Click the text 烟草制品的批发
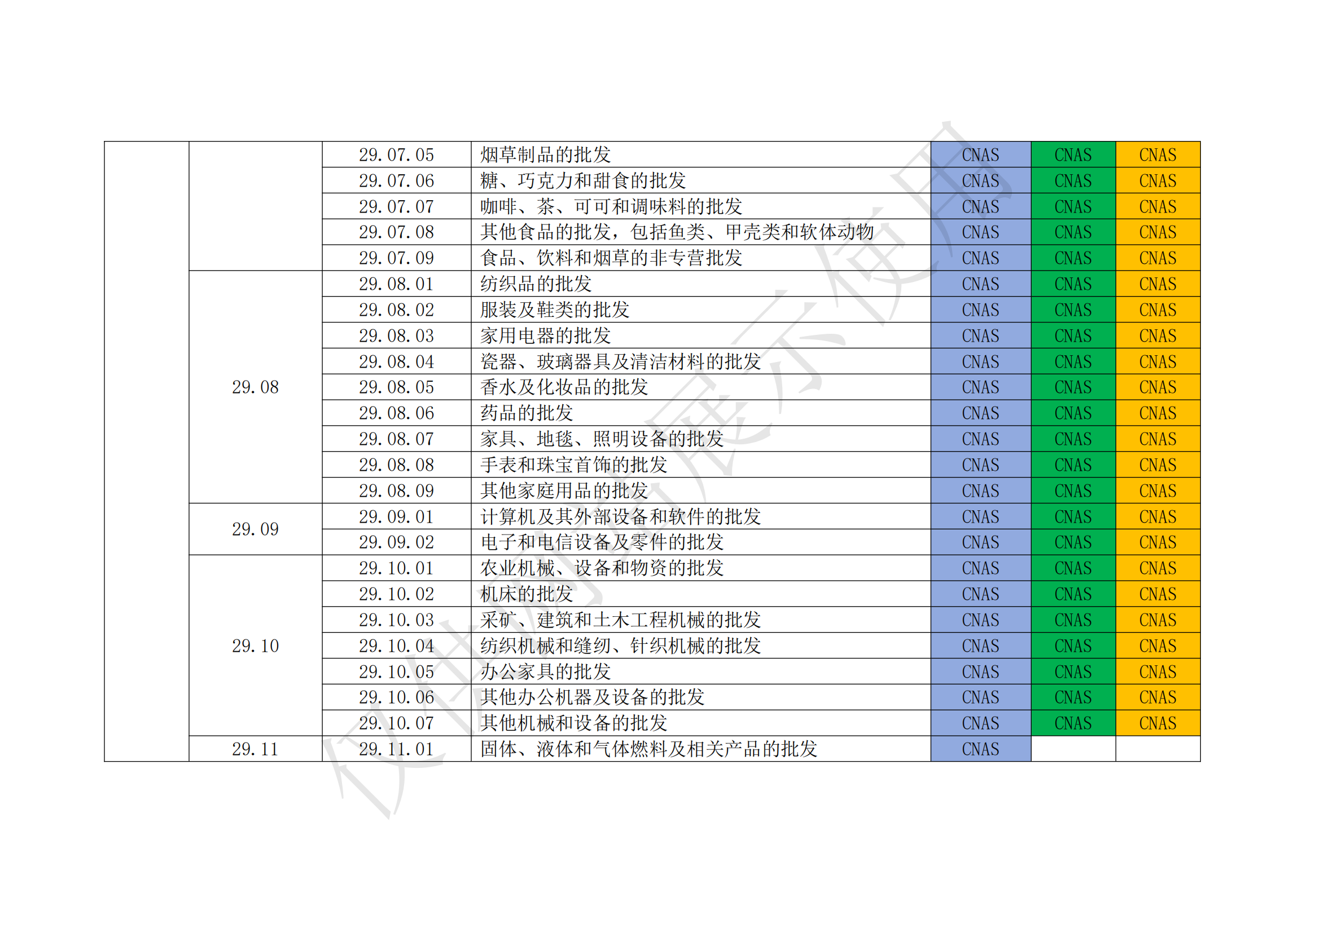 [x=546, y=154]
